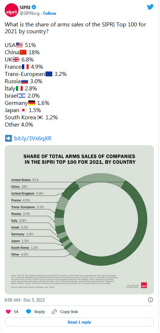This screenshot has width=160, height=333.
Task: Click the @SIPRIorg handle
Action: pyautogui.click(x=30, y=13)
